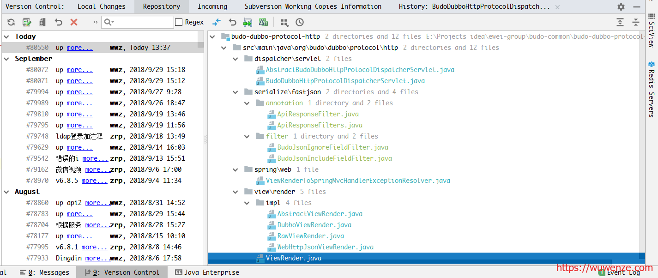
Task: Click the red X delete icon
Action: [74, 22]
